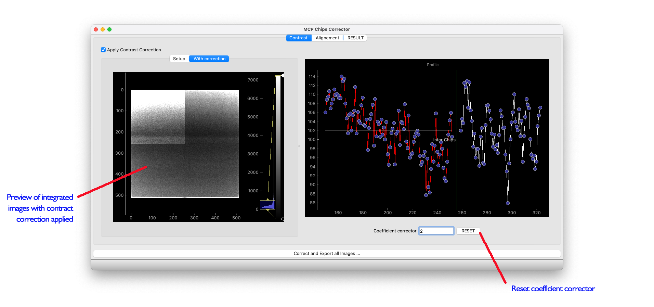Click Correct and Export all Images button
The image size is (654, 307).
point(327,254)
